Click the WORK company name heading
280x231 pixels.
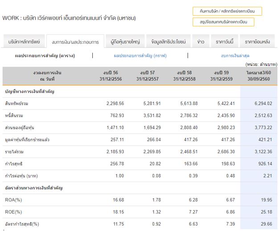pos(69,18)
